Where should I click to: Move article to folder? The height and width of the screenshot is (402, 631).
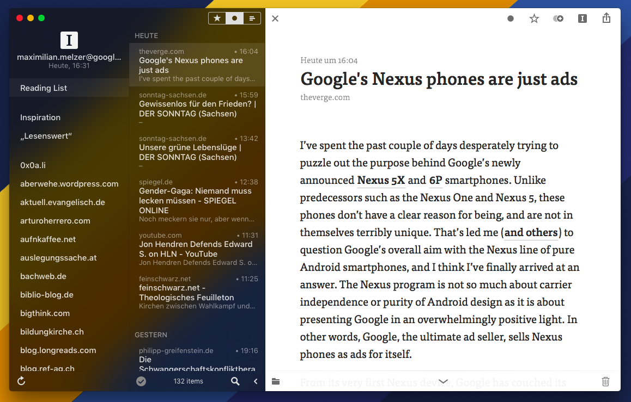276,381
